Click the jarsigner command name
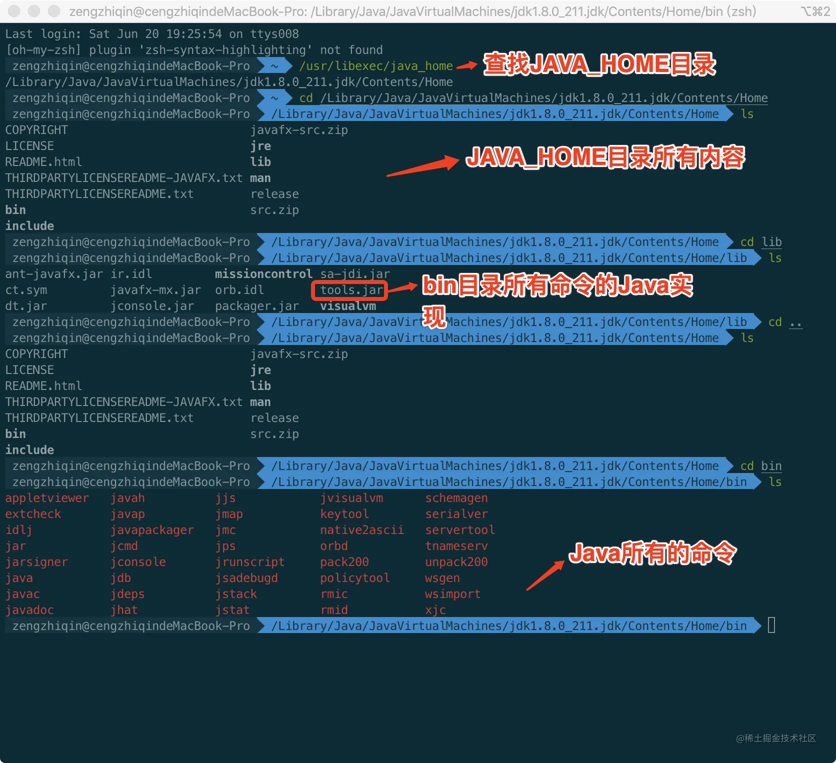Image resolution: width=836 pixels, height=763 pixels. coord(36,562)
